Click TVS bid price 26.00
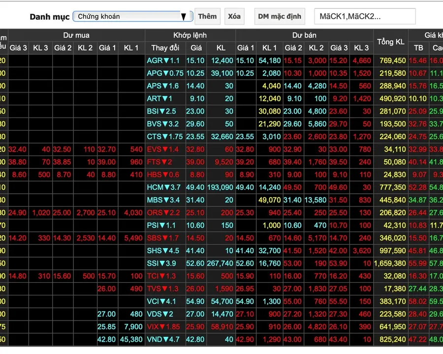The width and height of the screenshot is (443, 354). 106,289
